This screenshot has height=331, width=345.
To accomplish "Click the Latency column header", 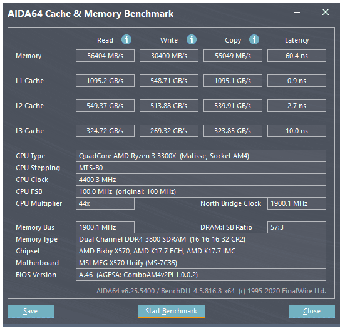I will 297,40.
